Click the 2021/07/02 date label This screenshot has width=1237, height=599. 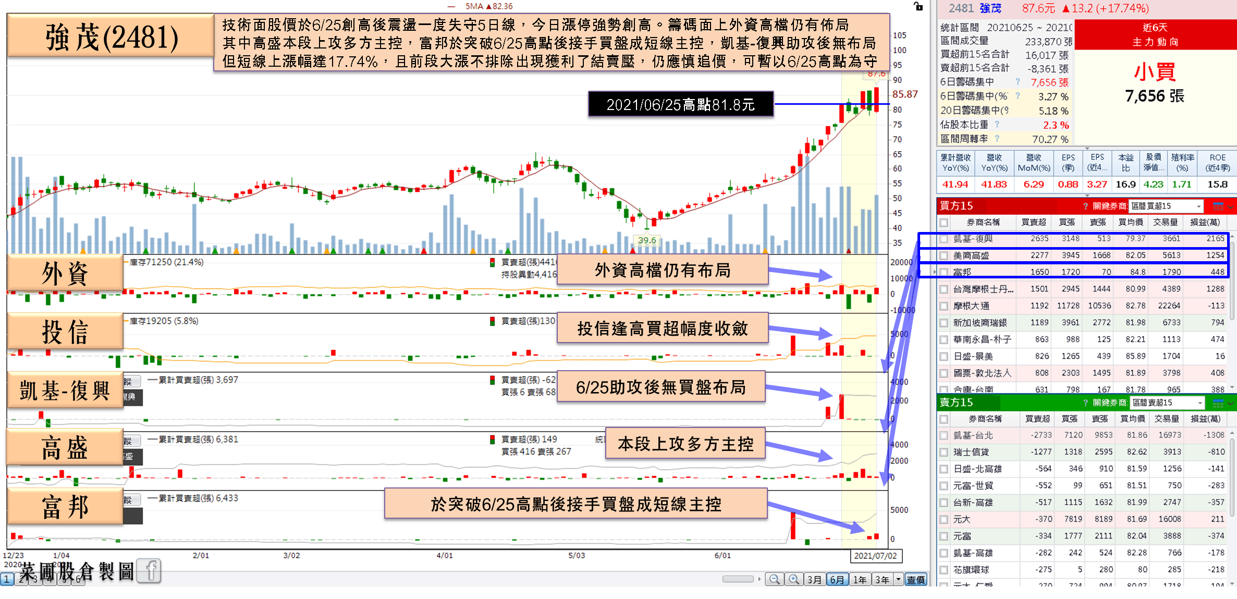(x=876, y=555)
